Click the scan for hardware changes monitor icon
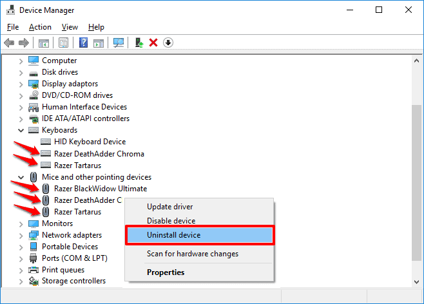The height and width of the screenshot is (304, 424). tap(119, 43)
